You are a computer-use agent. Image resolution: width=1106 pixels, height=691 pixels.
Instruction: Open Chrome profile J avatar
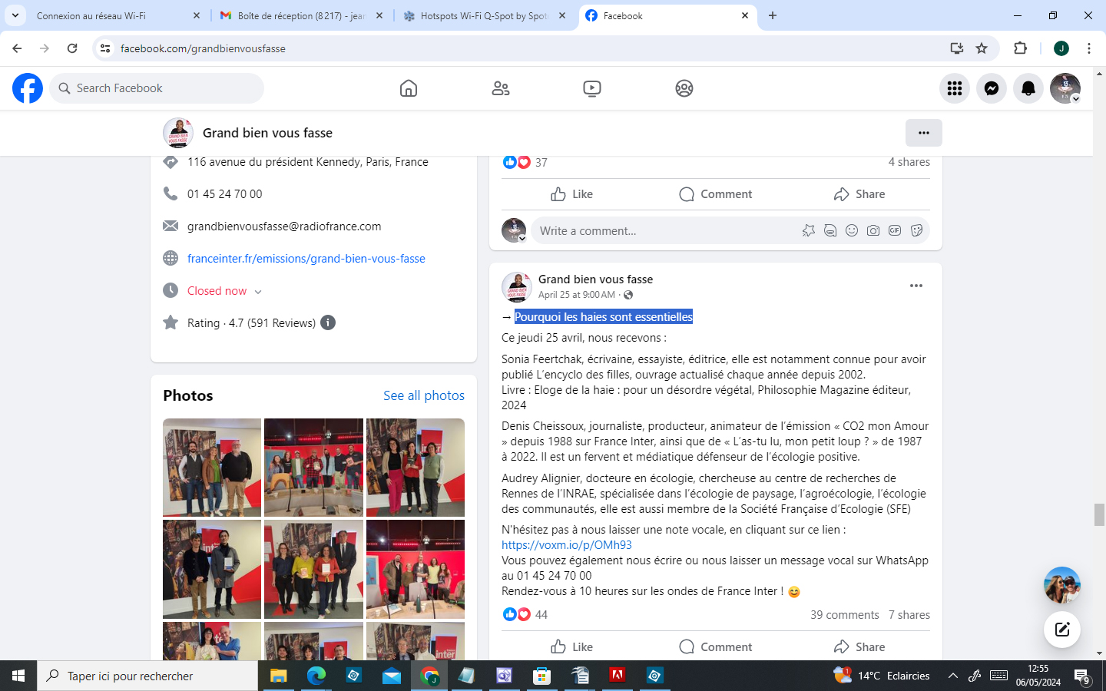[x=1061, y=48]
